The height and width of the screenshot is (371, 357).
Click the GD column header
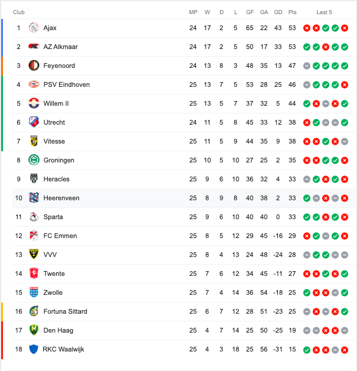pos(278,12)
